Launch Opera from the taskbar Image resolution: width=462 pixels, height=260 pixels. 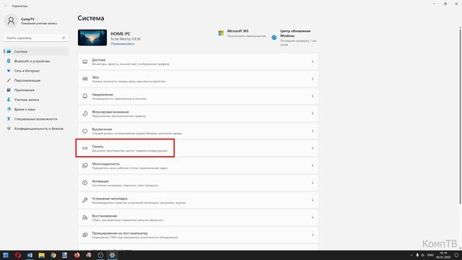[x=17, y=255]
